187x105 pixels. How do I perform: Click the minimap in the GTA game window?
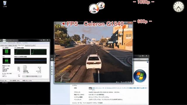pos(62,77)
